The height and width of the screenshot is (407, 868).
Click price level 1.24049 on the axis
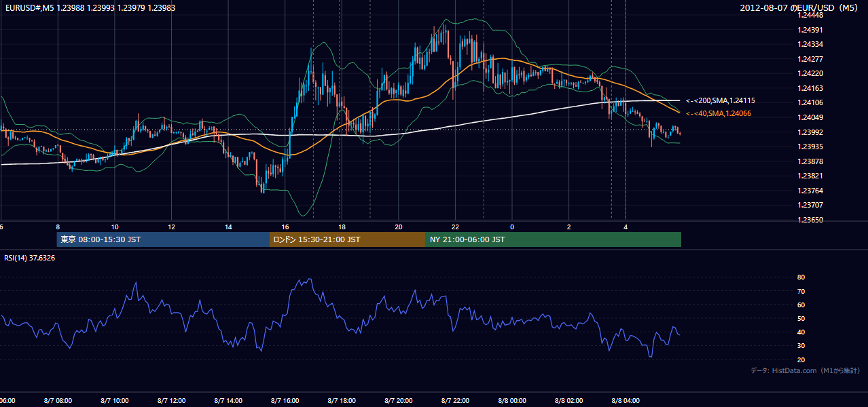point(810,117)
